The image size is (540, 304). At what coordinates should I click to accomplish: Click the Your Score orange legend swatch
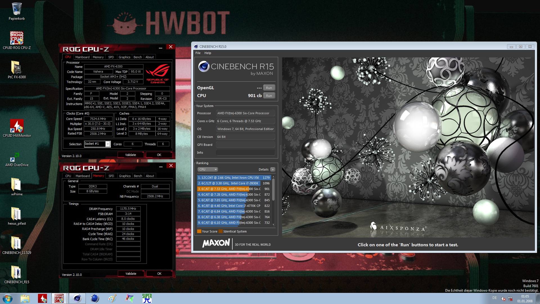point(199,231)
